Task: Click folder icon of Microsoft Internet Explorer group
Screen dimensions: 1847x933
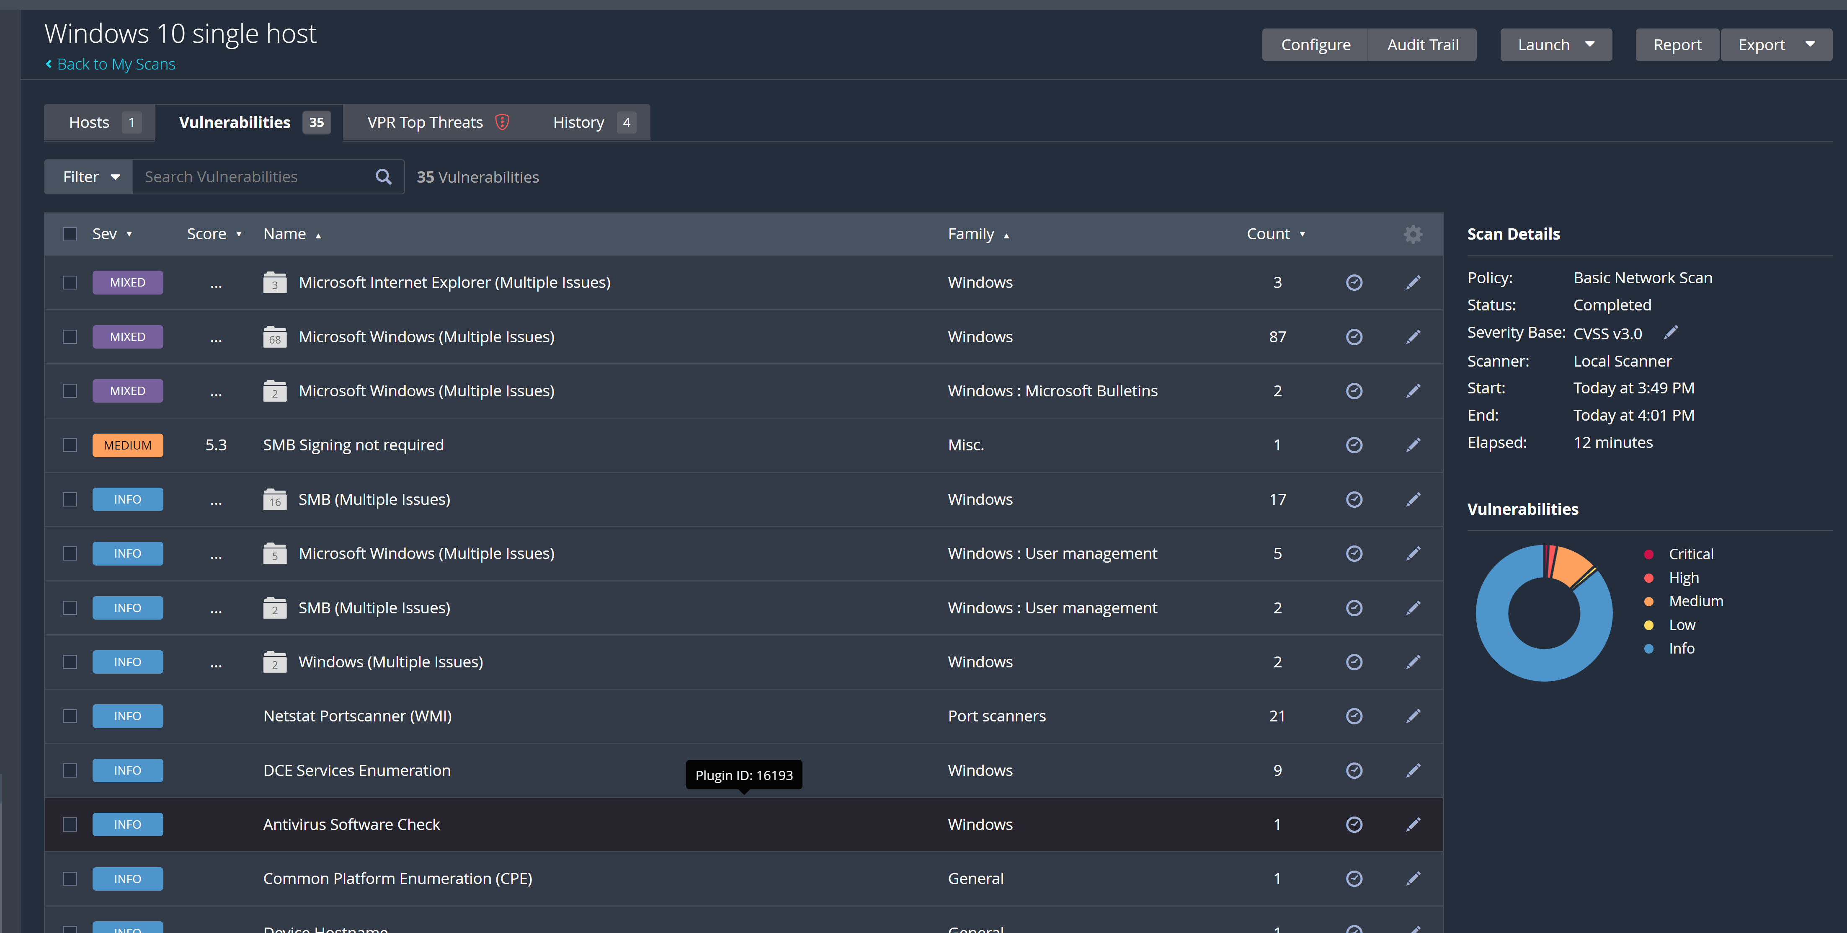Action: tap(275, 282)
